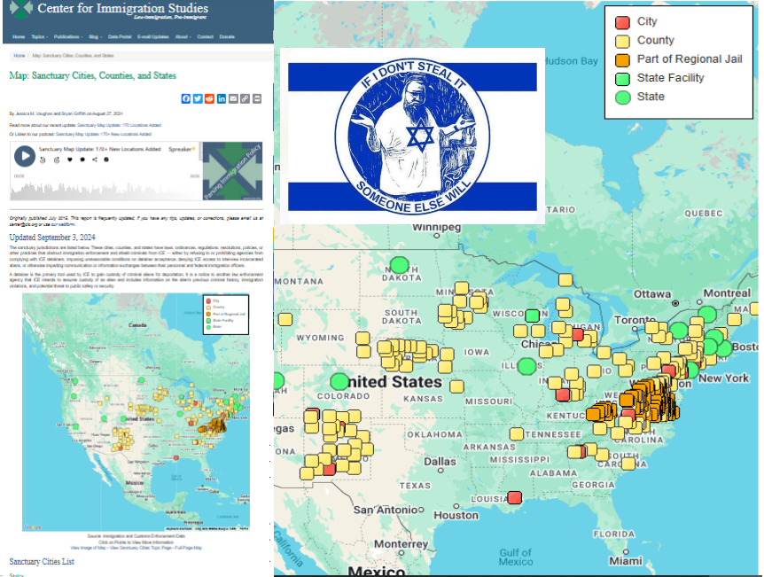The image size is (764, 577).
Task: Go to Home in the navigation bar
Action: pyautogui.click(x=19, y=37)
